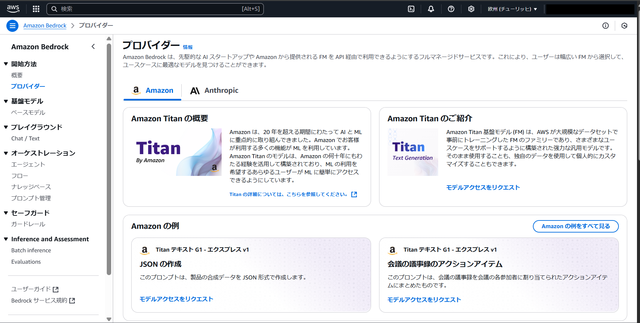The image size is (640, 323).
Task: Click the 情報 link beside page title
Action: 188,47
